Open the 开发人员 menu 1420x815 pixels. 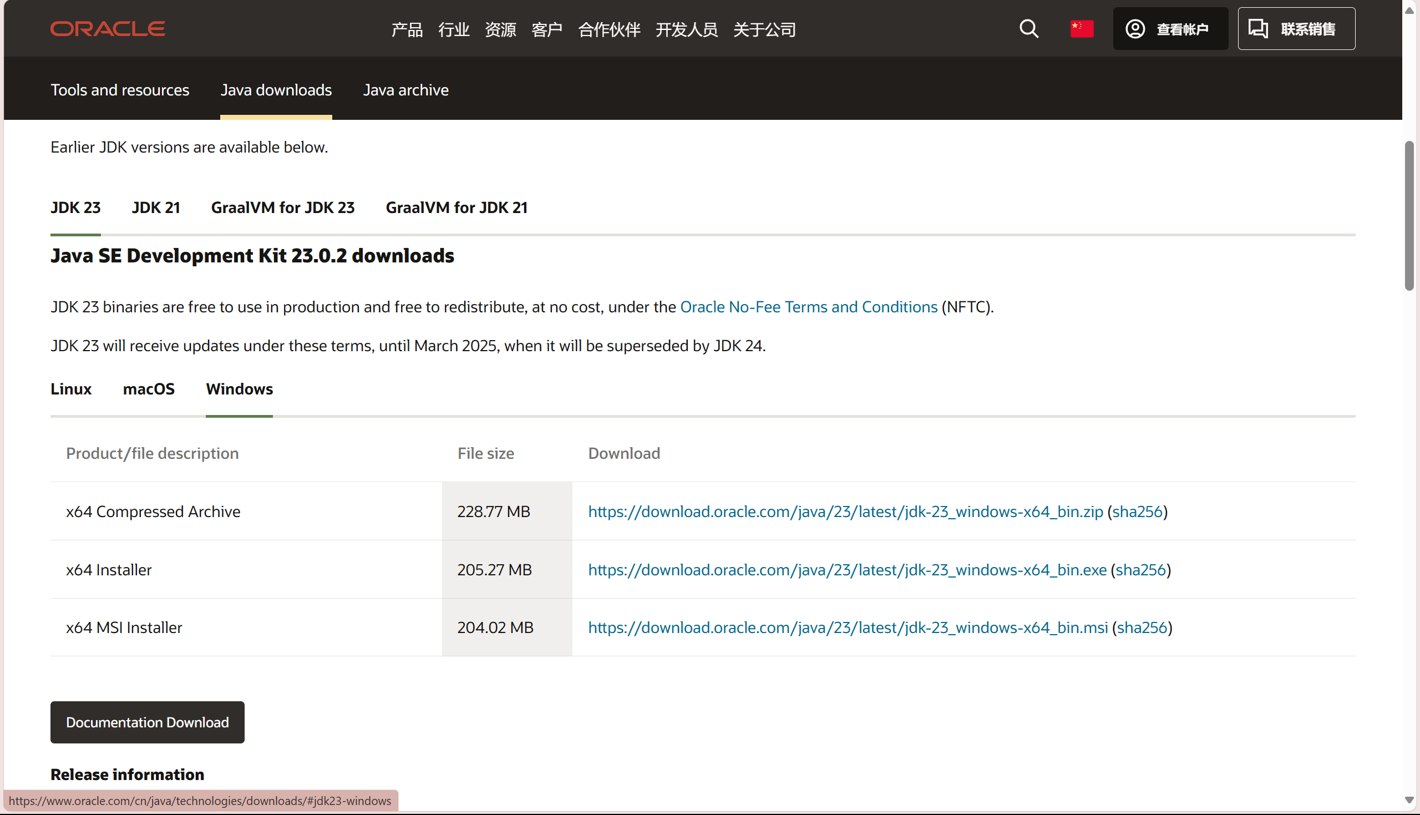686,29
